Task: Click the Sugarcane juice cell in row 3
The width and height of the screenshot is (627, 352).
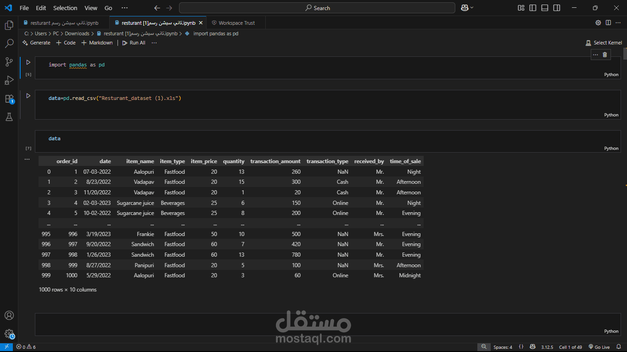Action: click(x=135, y=203)
